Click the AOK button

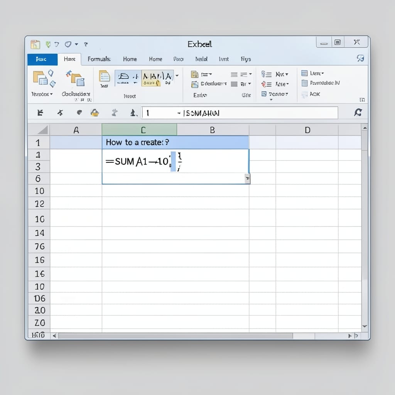(311, 94)
